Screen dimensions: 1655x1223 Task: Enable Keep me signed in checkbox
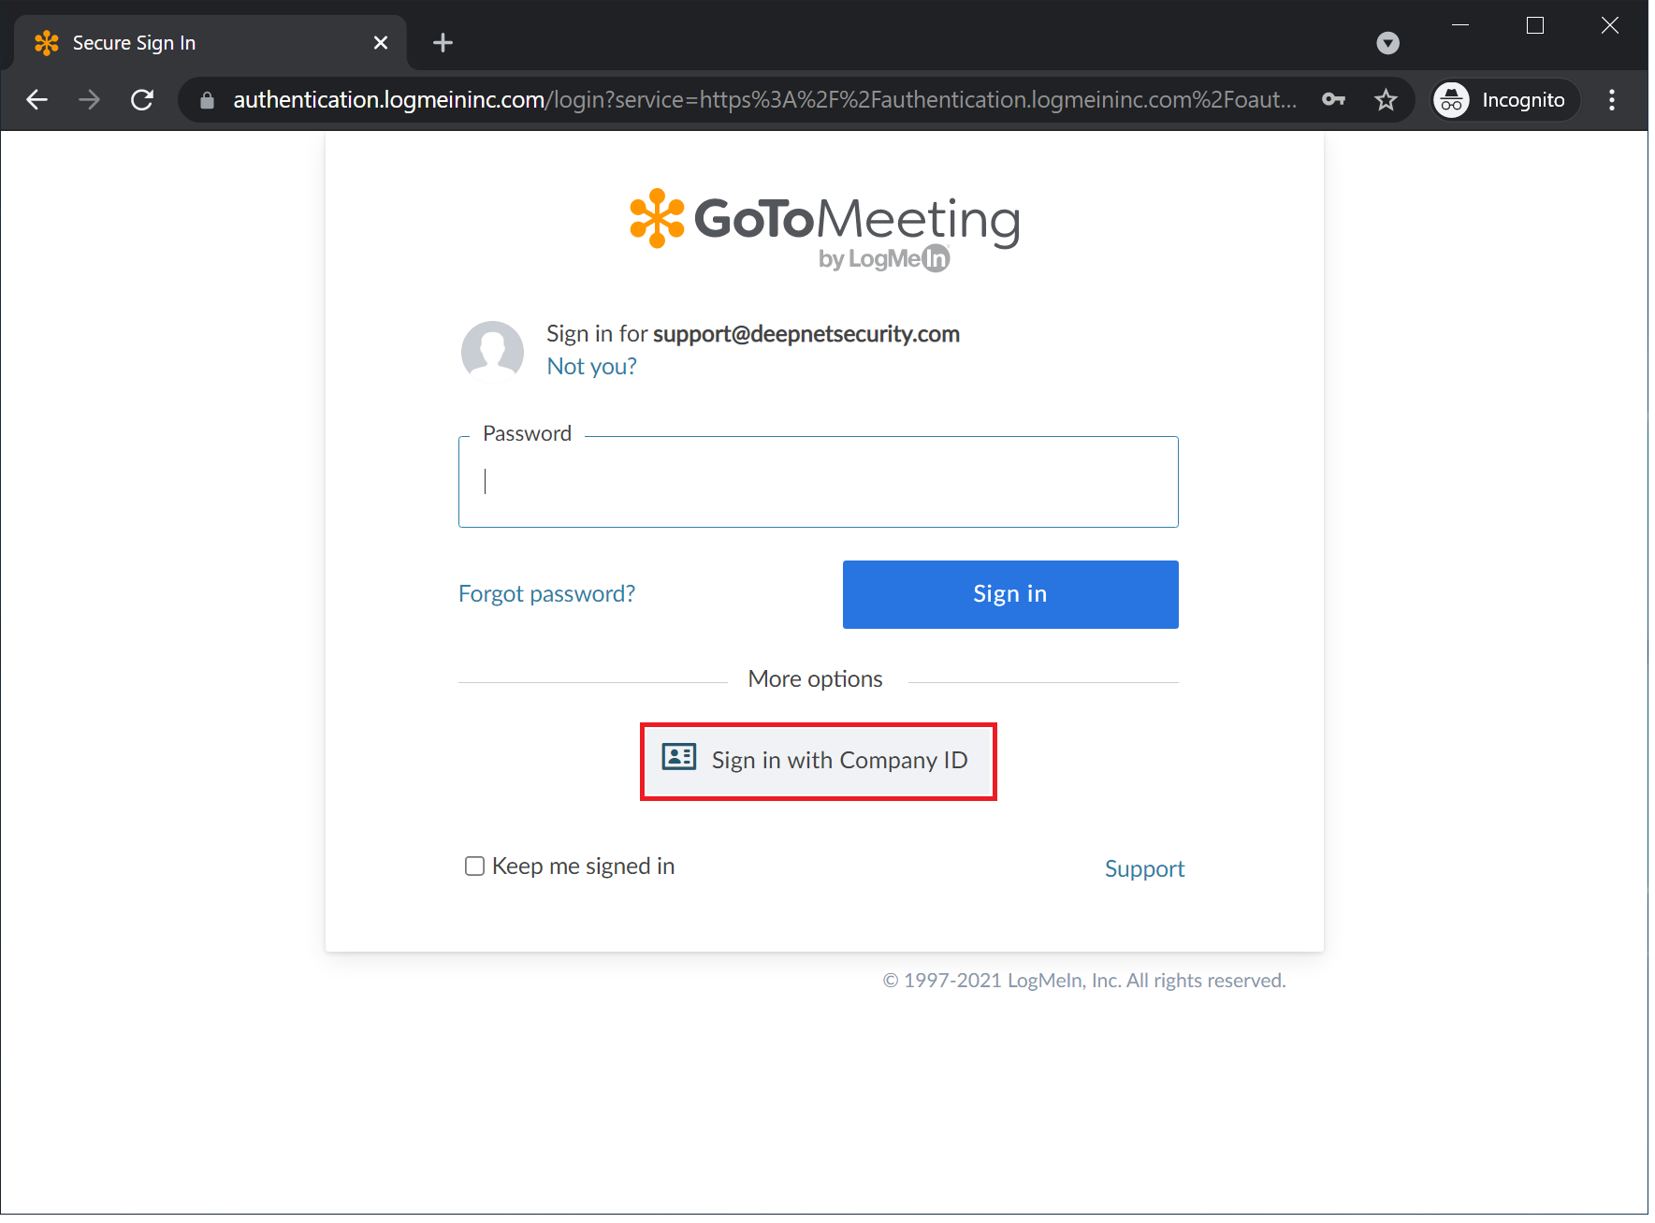[x=475, y=866]
